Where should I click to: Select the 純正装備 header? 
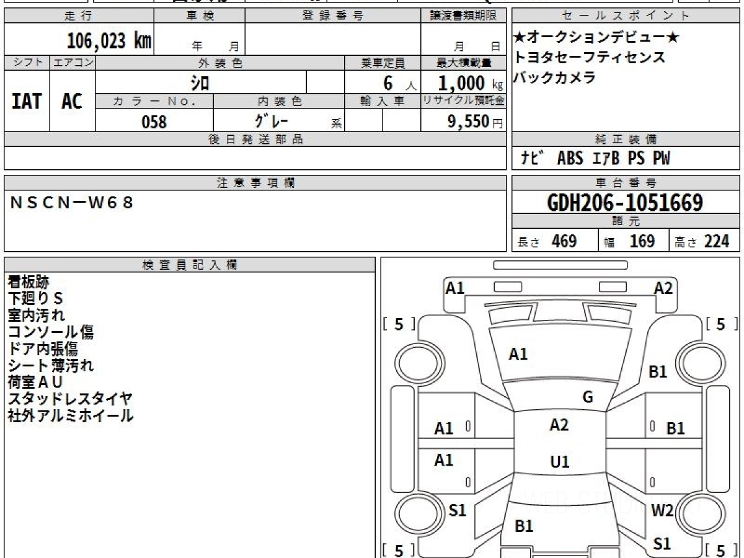[x=626, y=139]
